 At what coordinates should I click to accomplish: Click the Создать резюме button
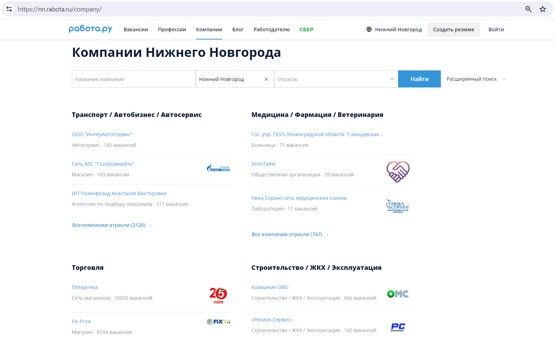coord(453,30)
